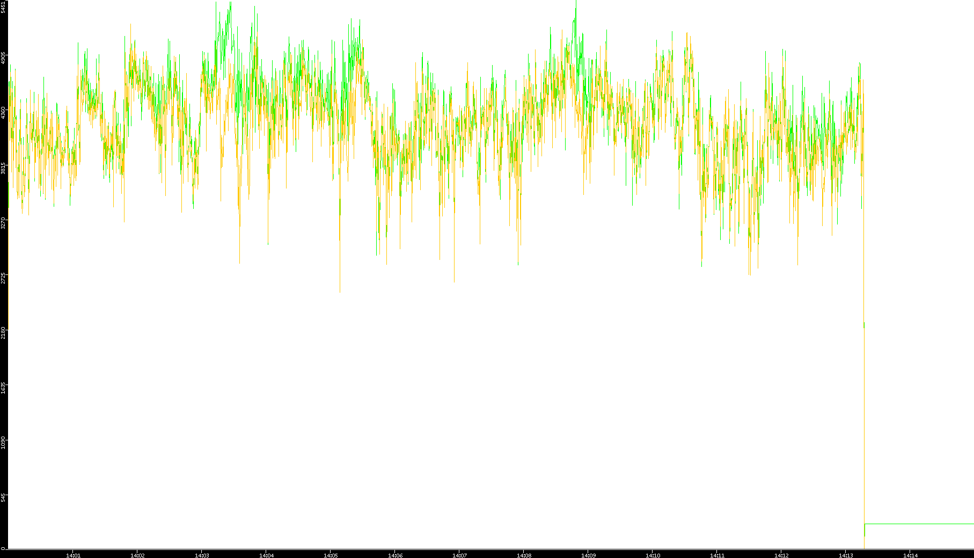Click the vertical orange drop line near 14:13
The image size is (974, 558).
coord(864,430)
